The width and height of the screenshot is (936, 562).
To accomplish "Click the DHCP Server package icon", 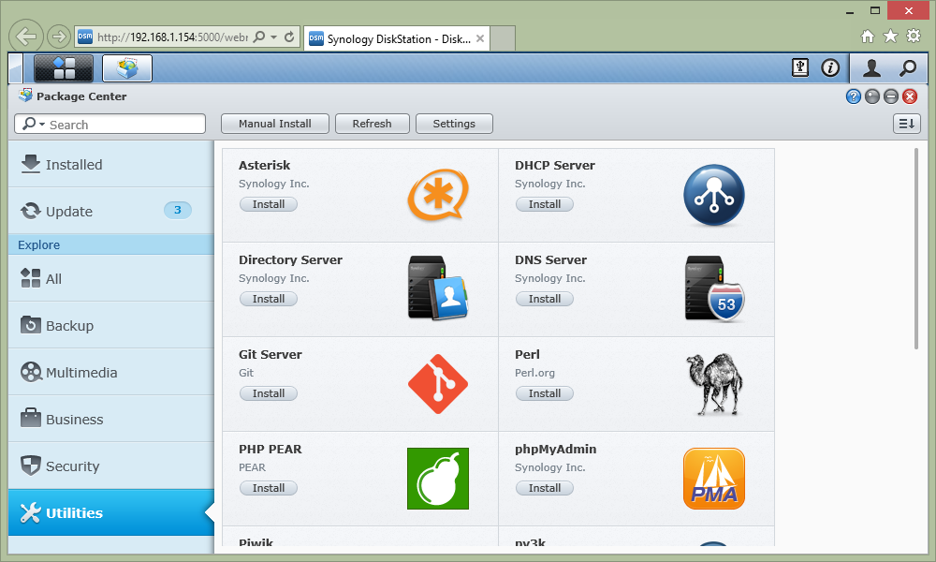I will (x=714, y=196).
